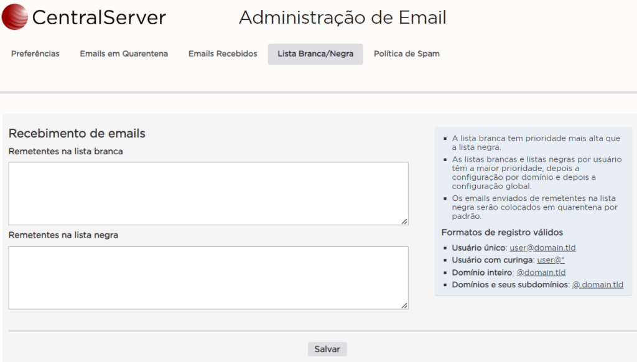Click the CentralServer brand name text

pyautogui.click(x=98, y=18)
